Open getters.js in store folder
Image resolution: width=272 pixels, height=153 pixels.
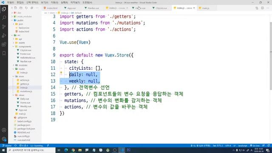[25, 84]
